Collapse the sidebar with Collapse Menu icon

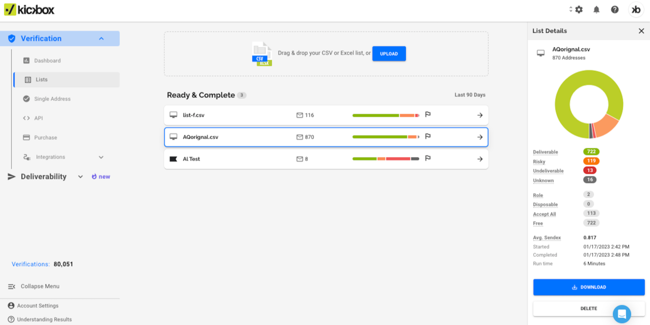click(x=11, y=286)
